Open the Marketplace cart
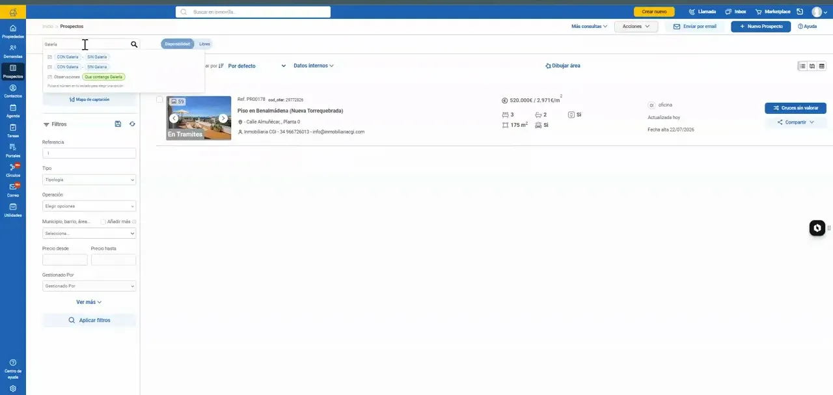This screenshot has height=395, width=833. point(772,12)
